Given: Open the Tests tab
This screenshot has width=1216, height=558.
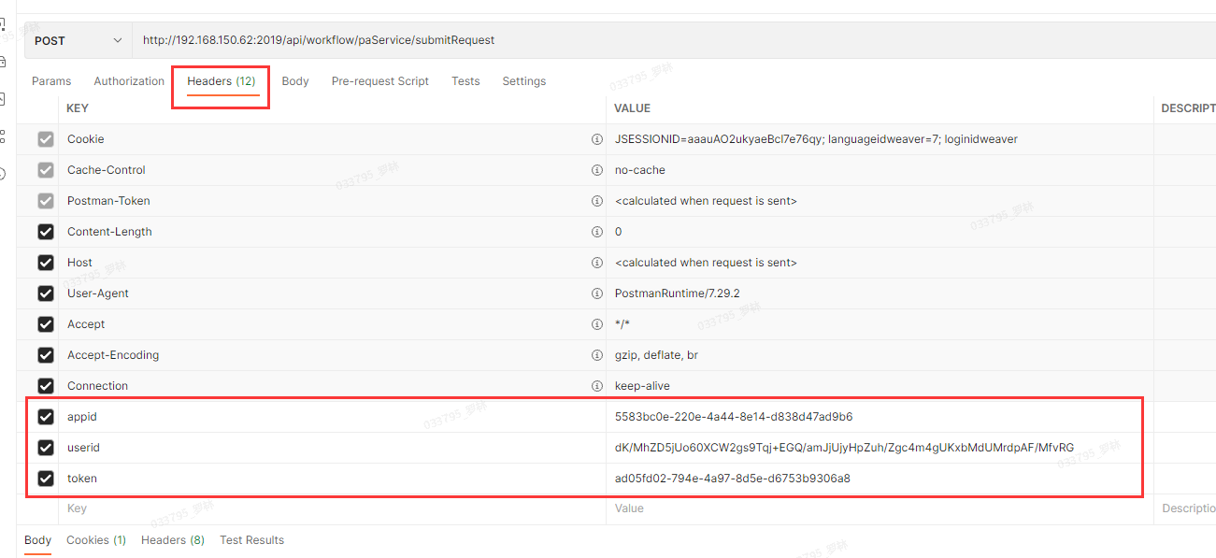Looking at the screenshot, I should coord(465,81).
